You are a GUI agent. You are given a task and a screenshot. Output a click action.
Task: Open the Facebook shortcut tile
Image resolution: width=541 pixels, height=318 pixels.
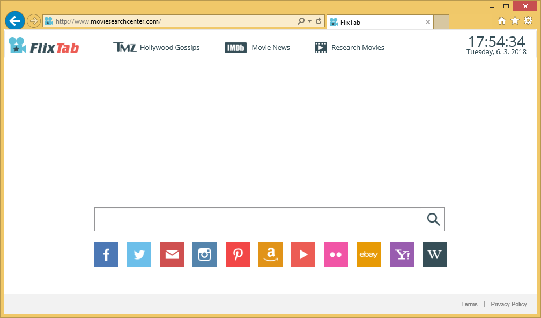(106, 254)
